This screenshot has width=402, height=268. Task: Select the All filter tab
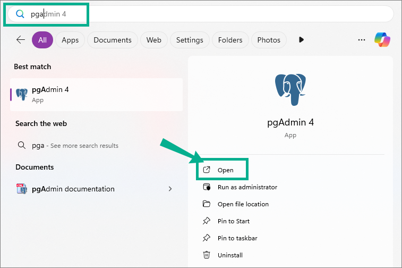pyautogui.click(x=42, y=40)
